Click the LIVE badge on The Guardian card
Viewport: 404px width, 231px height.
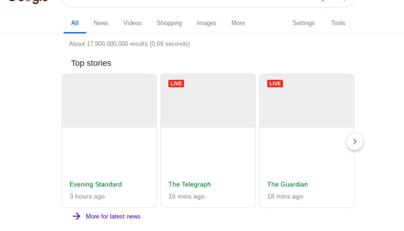click(x=275, y=84)
